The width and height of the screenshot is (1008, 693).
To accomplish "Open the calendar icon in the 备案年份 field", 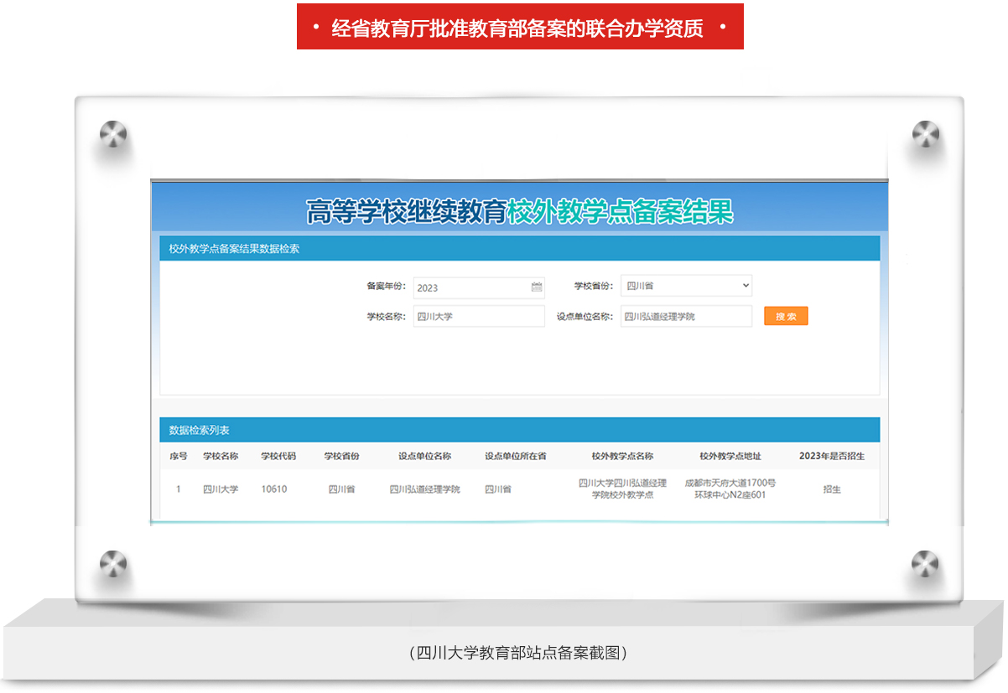I will (537, 287).
